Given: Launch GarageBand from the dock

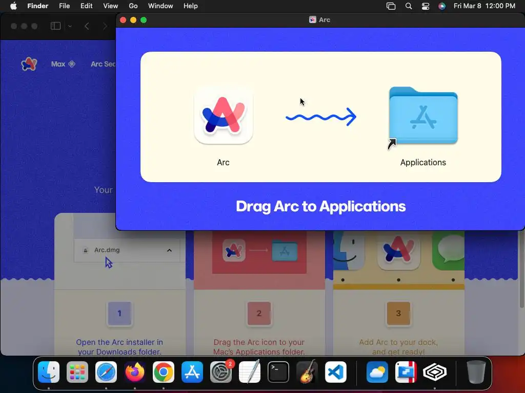Looking at the screenshot, I should click(x=307, y=372).
